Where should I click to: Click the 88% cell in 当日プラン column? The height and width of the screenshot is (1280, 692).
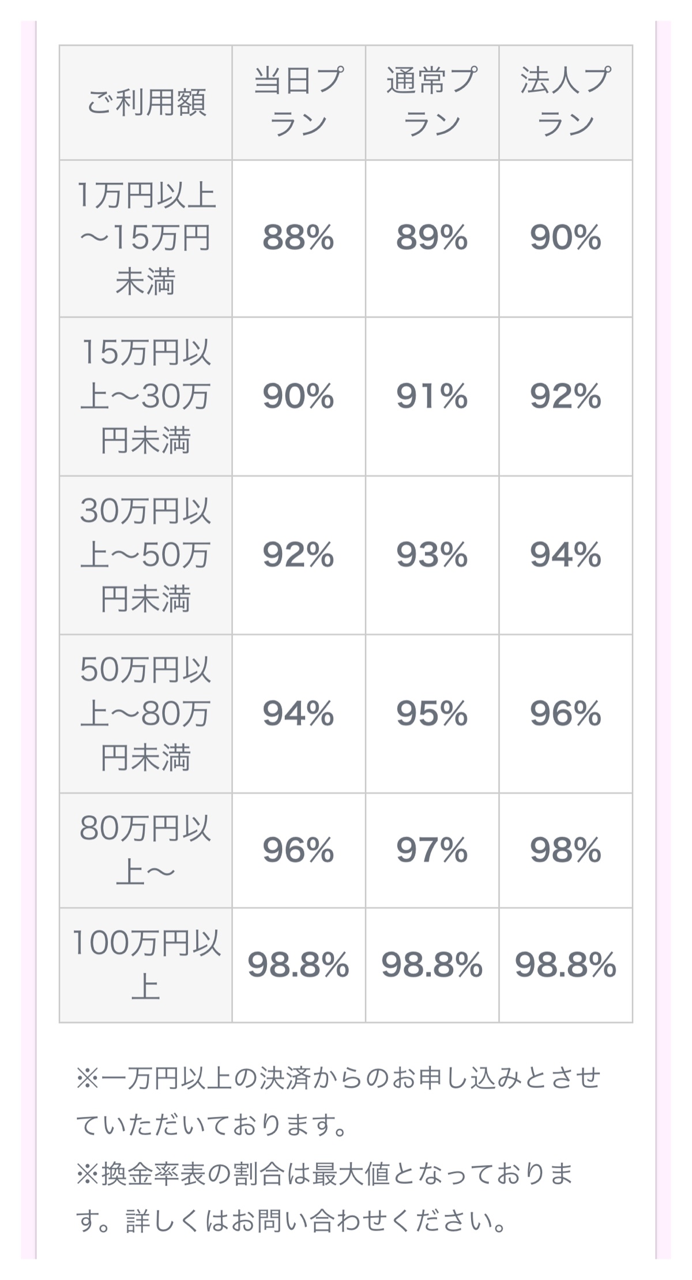(x=299, y=238)
